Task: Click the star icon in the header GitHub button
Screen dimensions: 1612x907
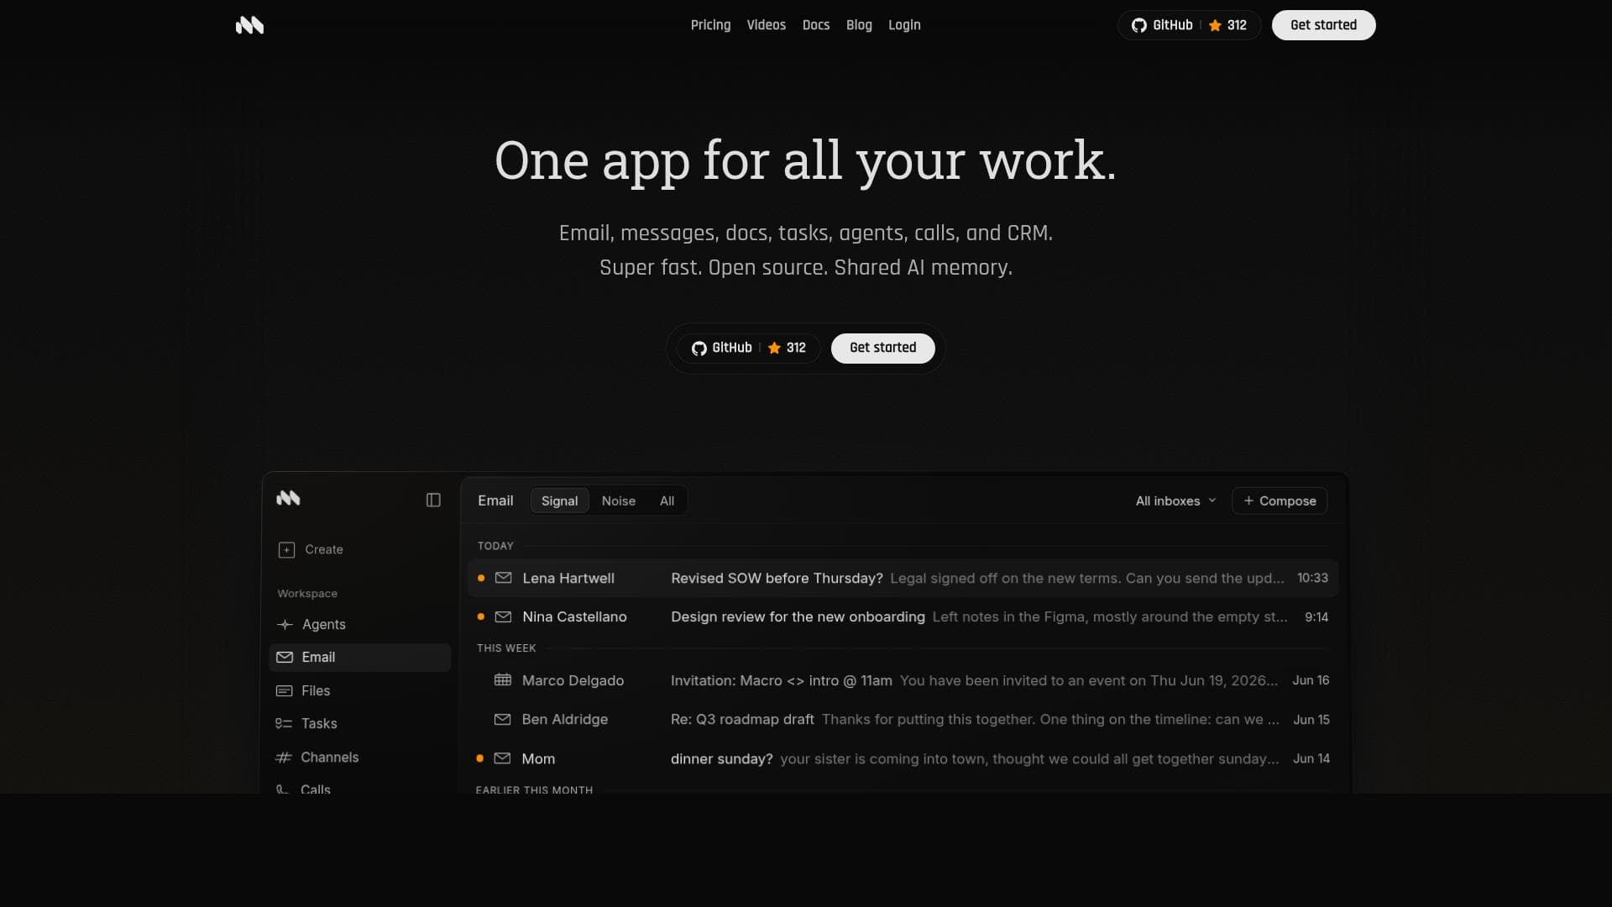Action: (1215, 25)
